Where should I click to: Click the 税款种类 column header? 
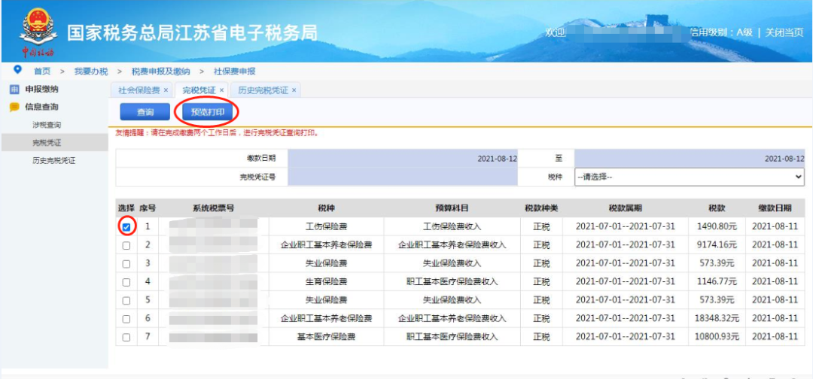541,208
